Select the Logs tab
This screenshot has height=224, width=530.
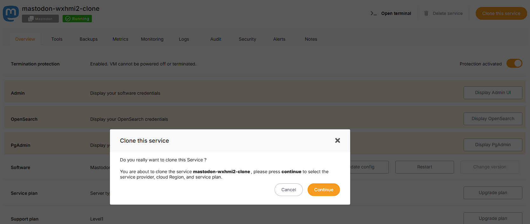[184, 39]
